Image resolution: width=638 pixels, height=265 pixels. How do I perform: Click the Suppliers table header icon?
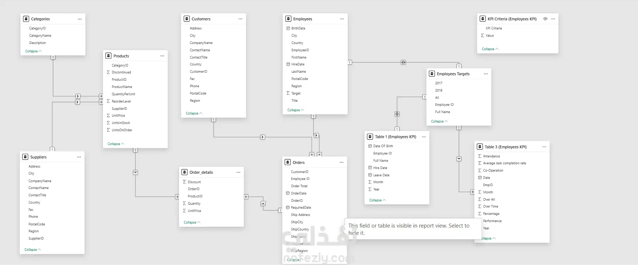(25, 157)
